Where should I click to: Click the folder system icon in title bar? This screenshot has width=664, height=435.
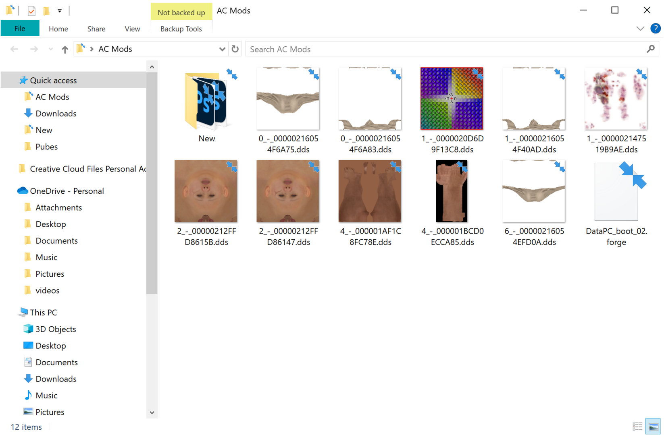click(10, 10)
